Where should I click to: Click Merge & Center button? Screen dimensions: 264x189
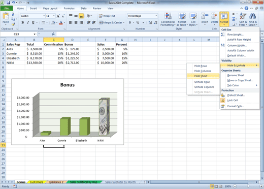[112, 22]
